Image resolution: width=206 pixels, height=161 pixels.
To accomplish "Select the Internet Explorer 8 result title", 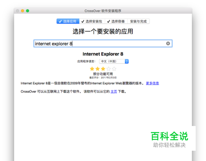I will (x=103, y=54).
